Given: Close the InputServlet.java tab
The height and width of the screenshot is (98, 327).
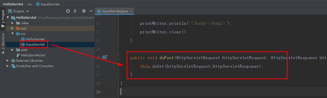Looking at the screenshot, I should pyautogui.click(x=131, y=11).
